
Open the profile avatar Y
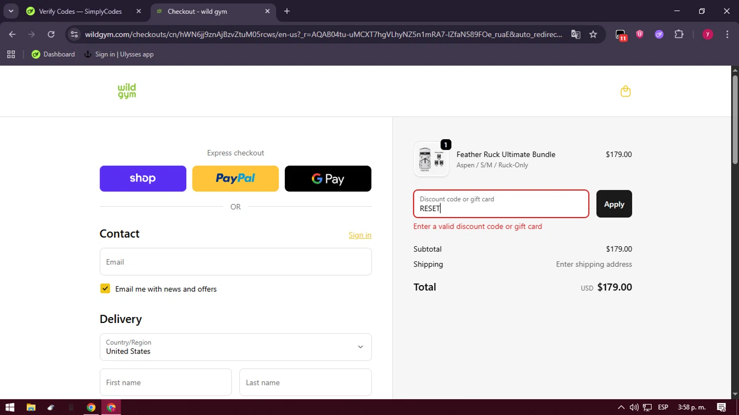click(707, 34)
